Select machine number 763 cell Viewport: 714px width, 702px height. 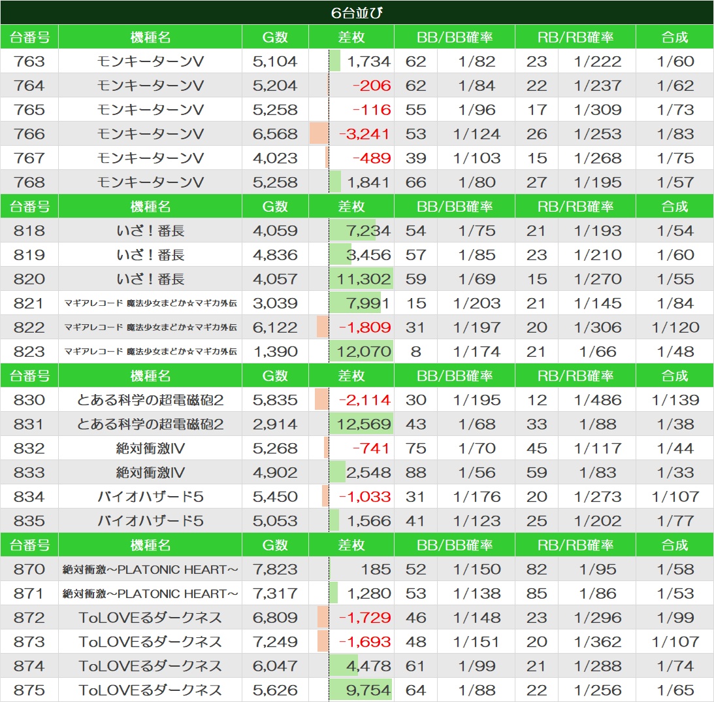tap(29, 61)
